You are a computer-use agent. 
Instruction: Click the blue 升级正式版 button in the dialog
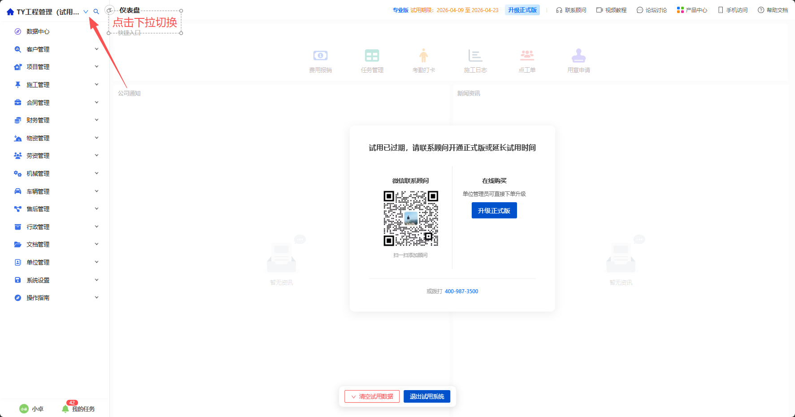tap(494, 211)
